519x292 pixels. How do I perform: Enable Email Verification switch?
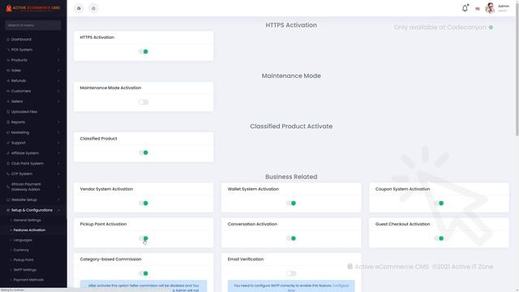point(291,273)
